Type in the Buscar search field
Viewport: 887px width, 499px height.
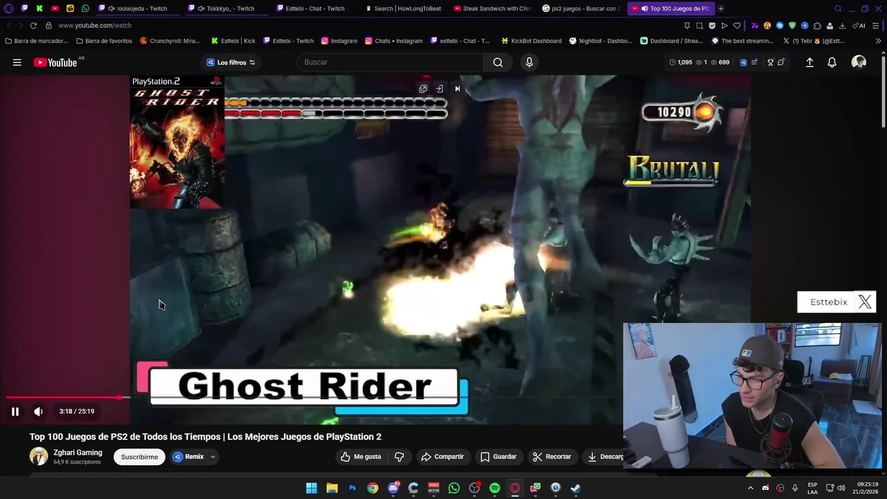click(x=392, y=62)
